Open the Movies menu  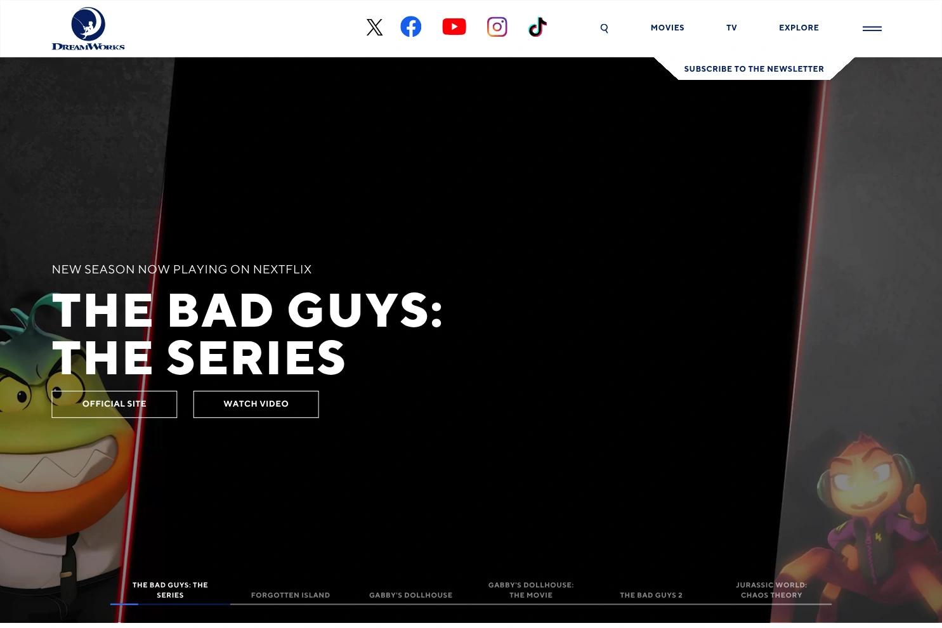click(x=667, y=28)
